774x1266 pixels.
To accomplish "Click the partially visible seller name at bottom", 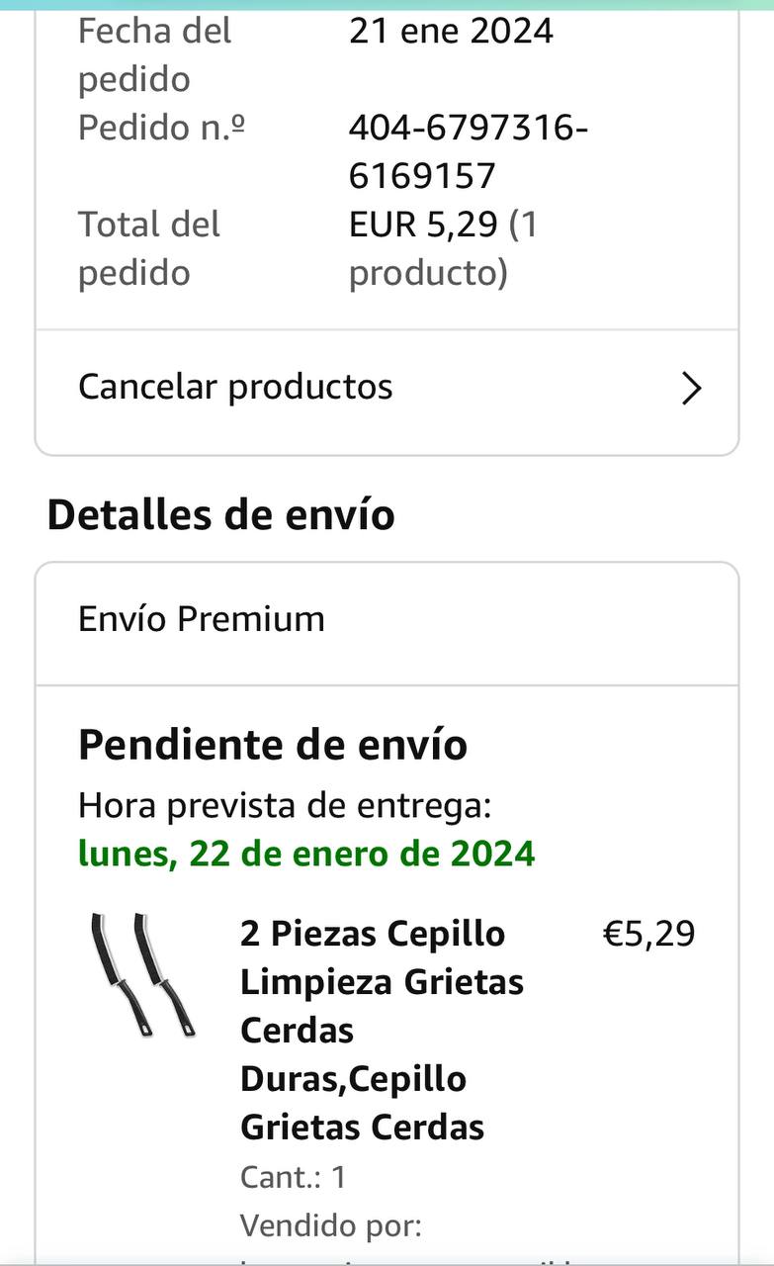I will [x=415, y=1259].
